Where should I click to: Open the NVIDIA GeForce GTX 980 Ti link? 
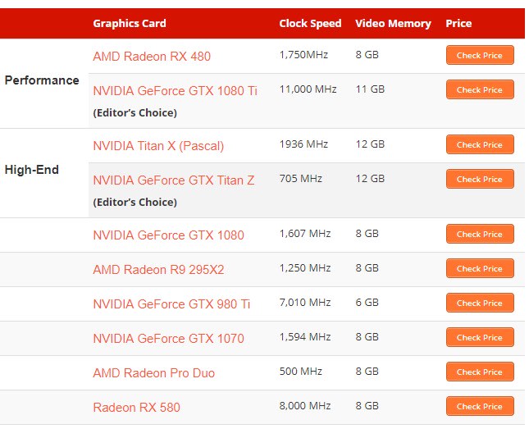[x=171, y=304]
